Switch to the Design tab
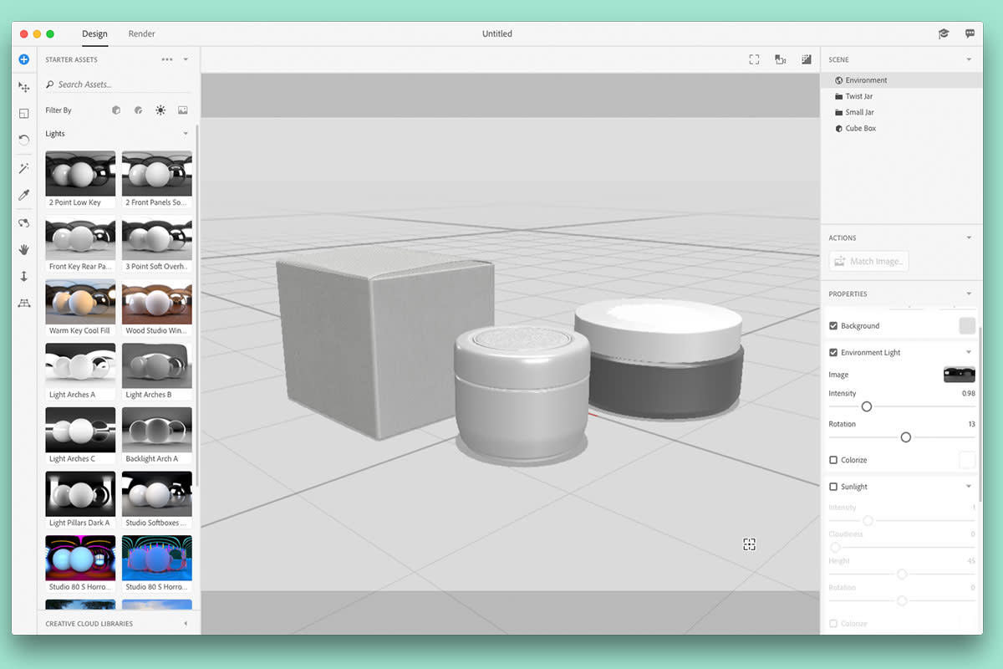The width and height of the screenshot is (1003, 669). 94,33
